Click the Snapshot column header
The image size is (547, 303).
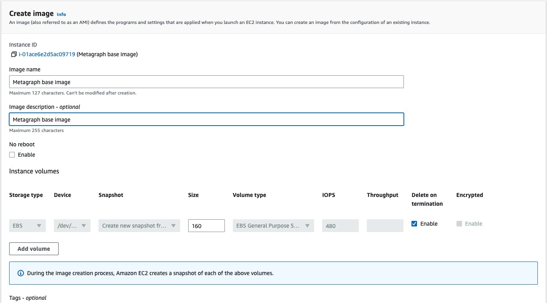pos(111,195)
